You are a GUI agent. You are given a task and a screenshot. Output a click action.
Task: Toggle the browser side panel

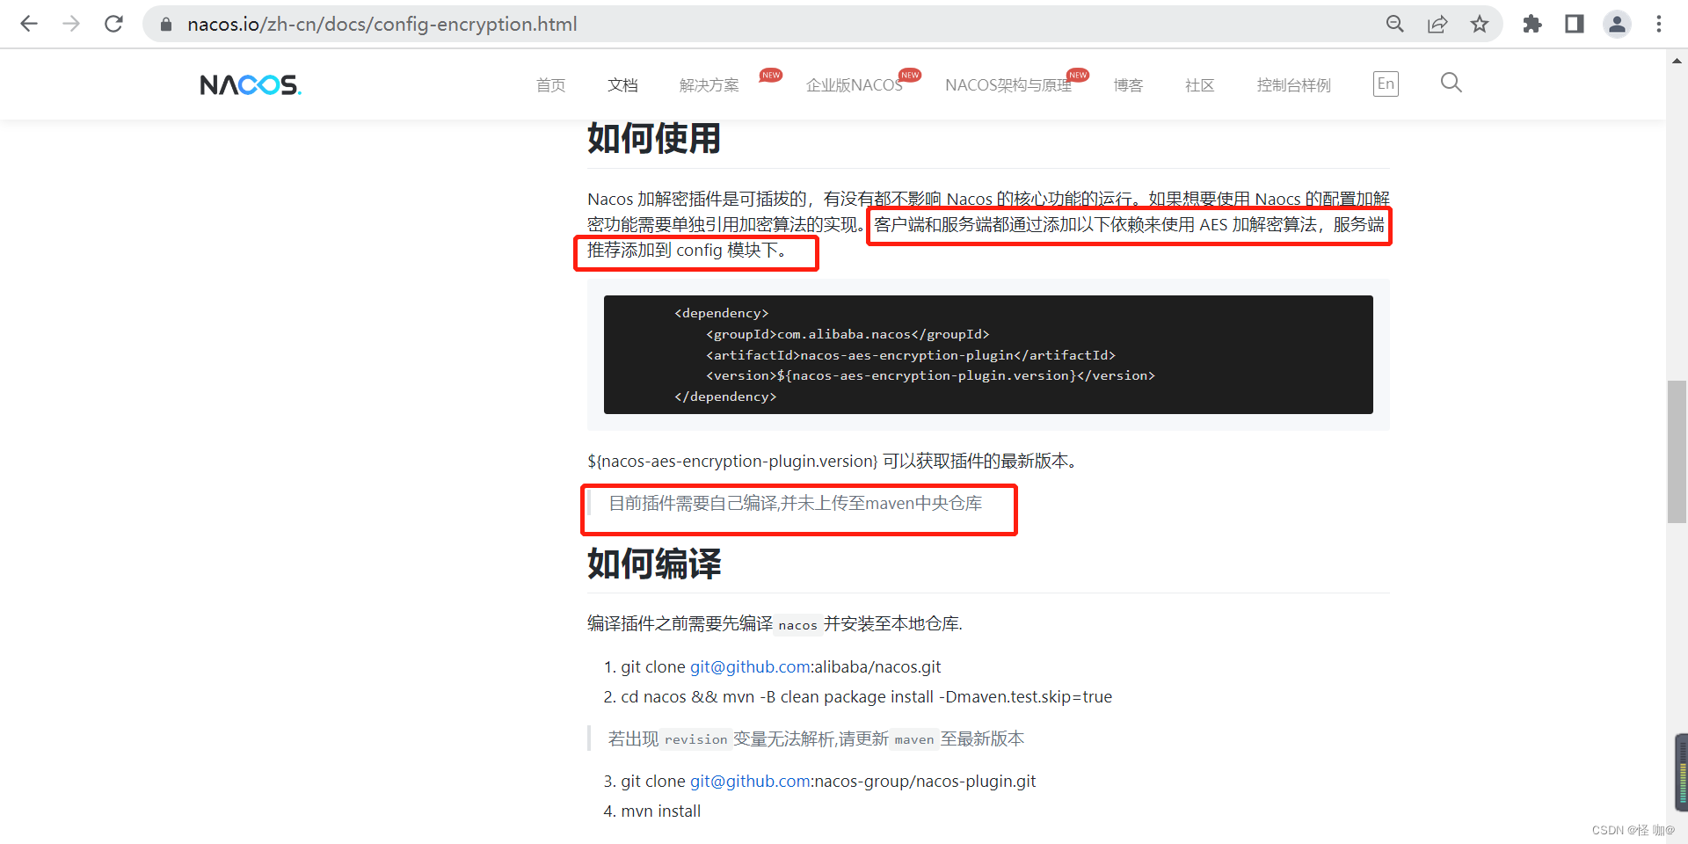pyautogui.click(x=1575, y=24)
